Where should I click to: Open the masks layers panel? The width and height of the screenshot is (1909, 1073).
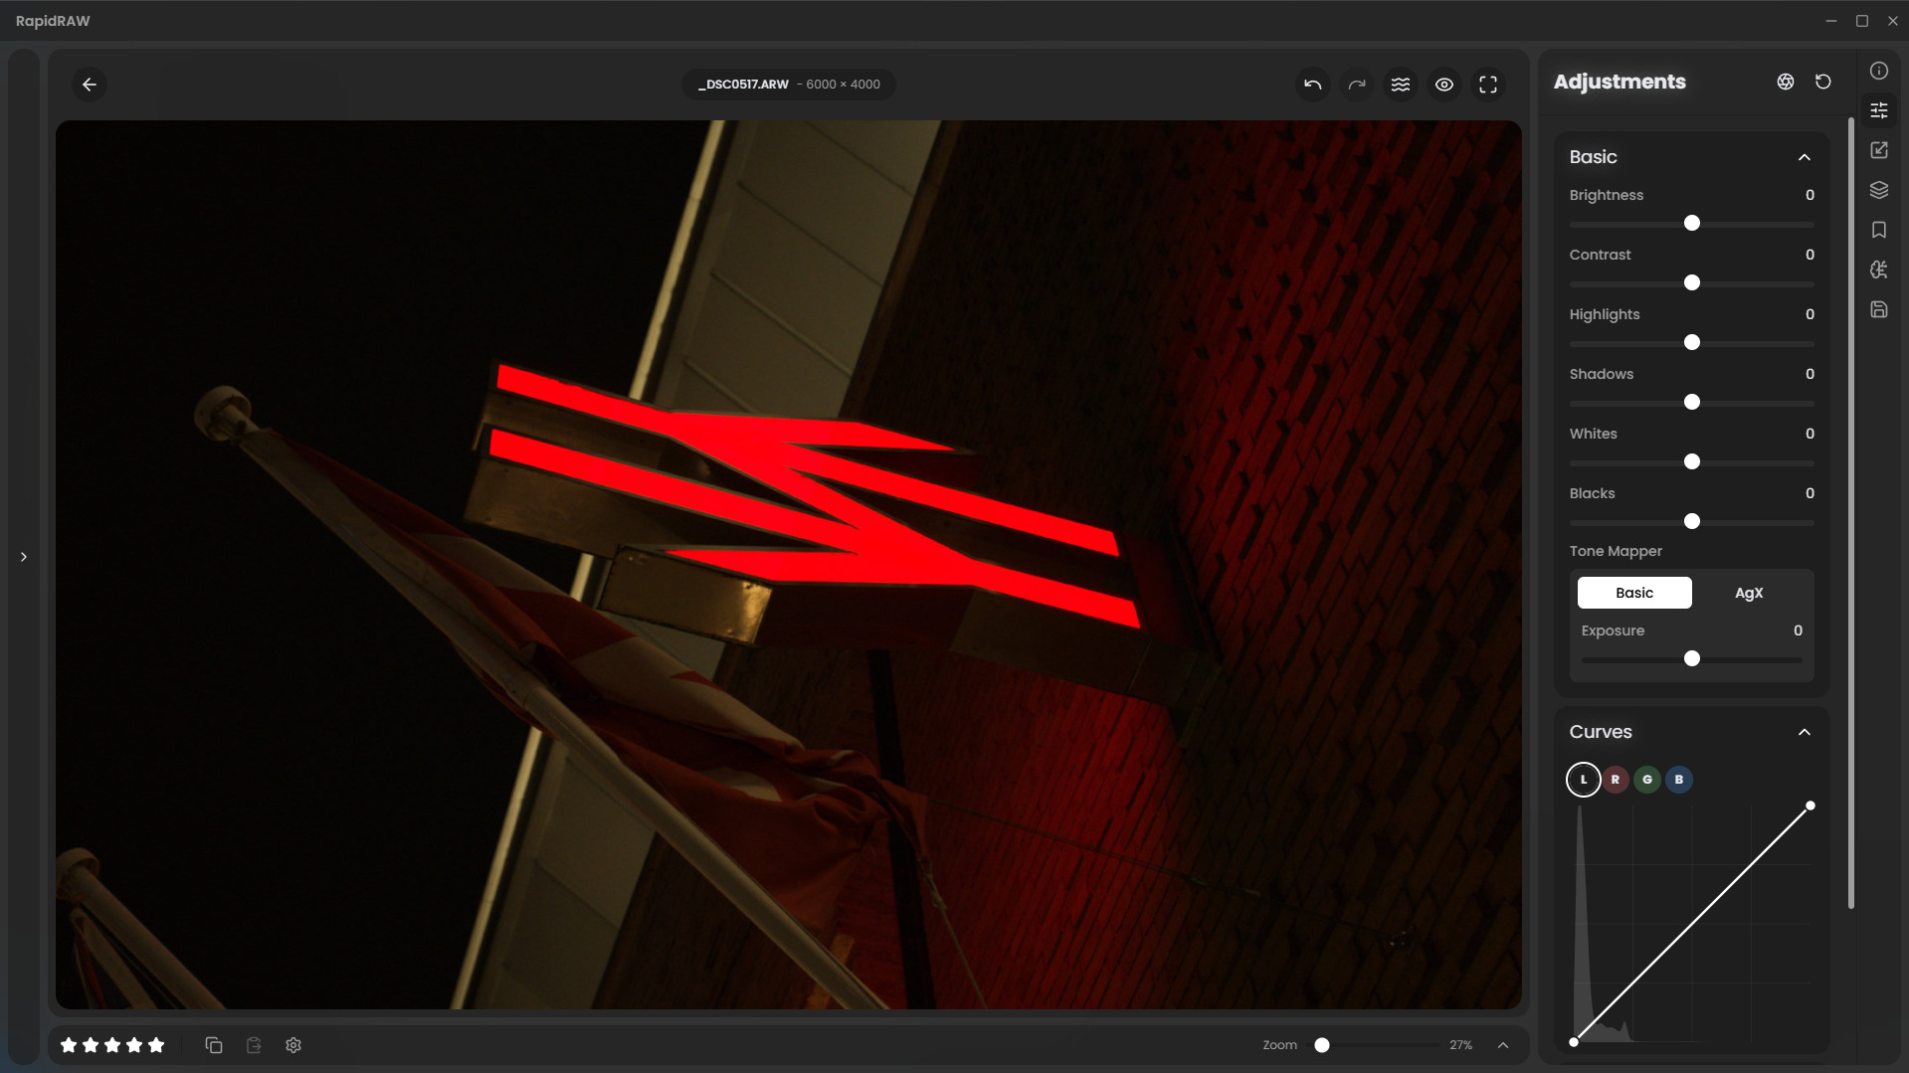click(x=1878, y=190)
